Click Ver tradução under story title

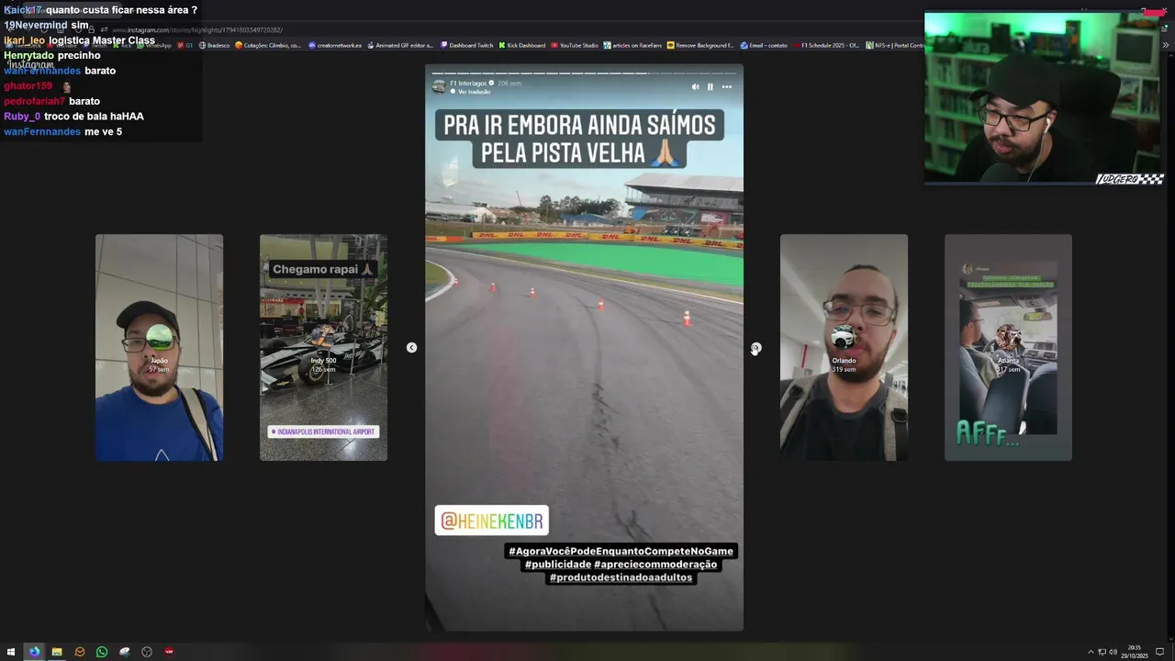coord(473,92)
